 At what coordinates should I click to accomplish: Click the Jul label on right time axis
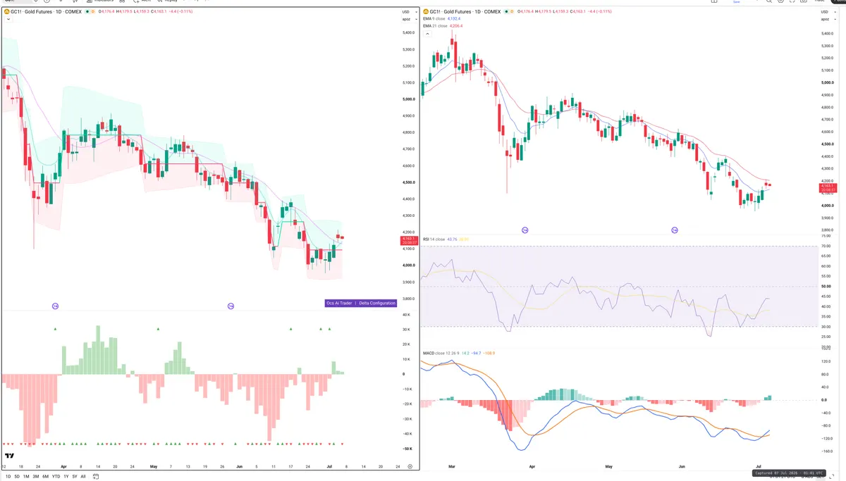(x=759, y=466)
